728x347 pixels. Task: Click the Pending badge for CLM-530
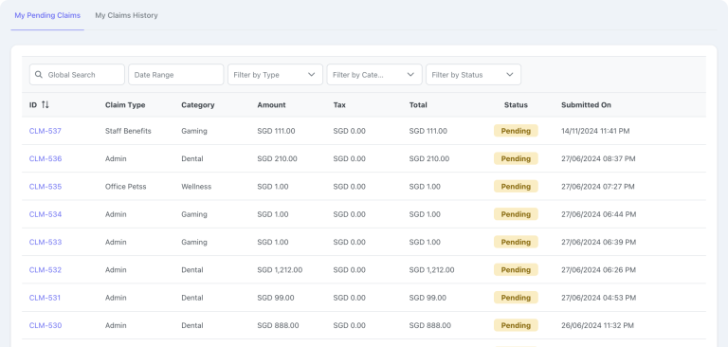(x=516, y=325)
